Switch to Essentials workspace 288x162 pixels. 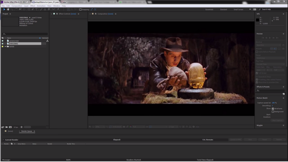(x=209, y=9)
